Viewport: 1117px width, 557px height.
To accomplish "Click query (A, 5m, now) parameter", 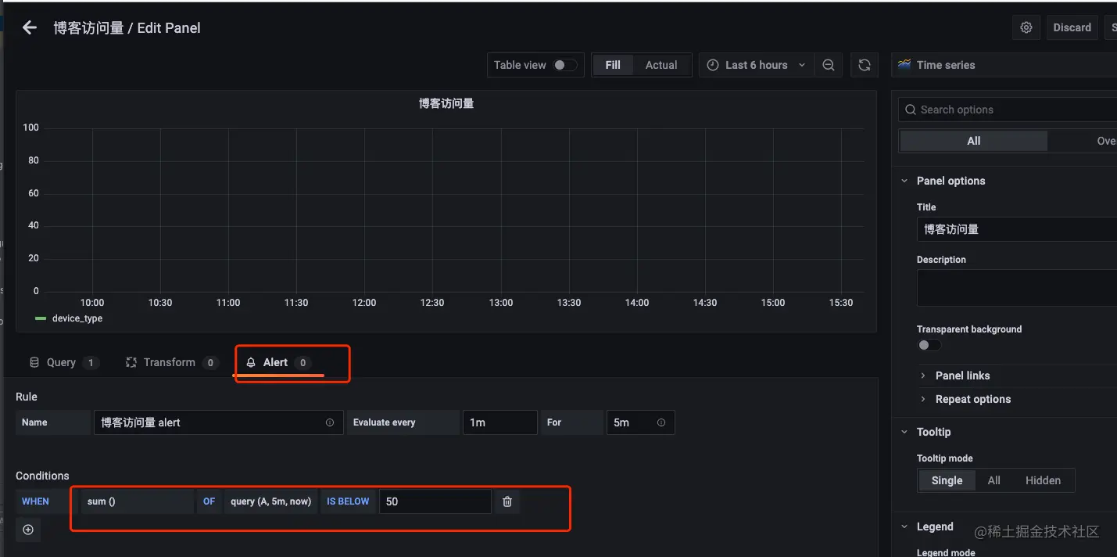I will coord(270,501).
